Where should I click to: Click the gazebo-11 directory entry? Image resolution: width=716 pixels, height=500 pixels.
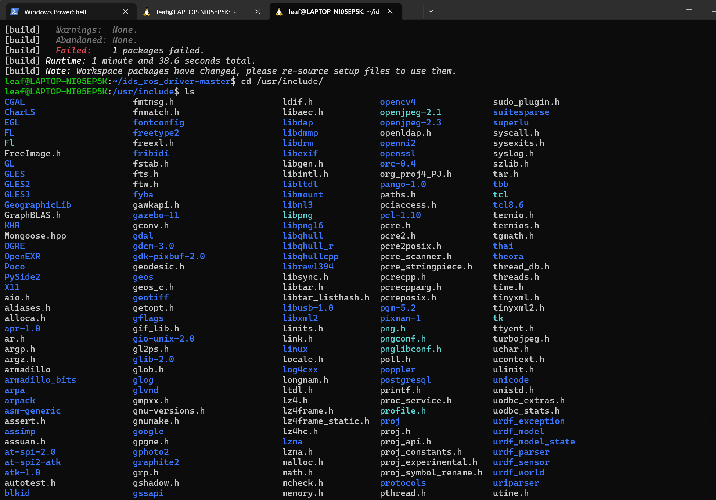point(156,215)
